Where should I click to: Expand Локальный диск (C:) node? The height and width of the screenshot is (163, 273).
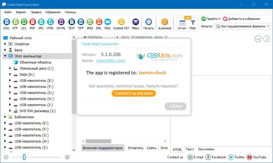[x=10, y=68]
